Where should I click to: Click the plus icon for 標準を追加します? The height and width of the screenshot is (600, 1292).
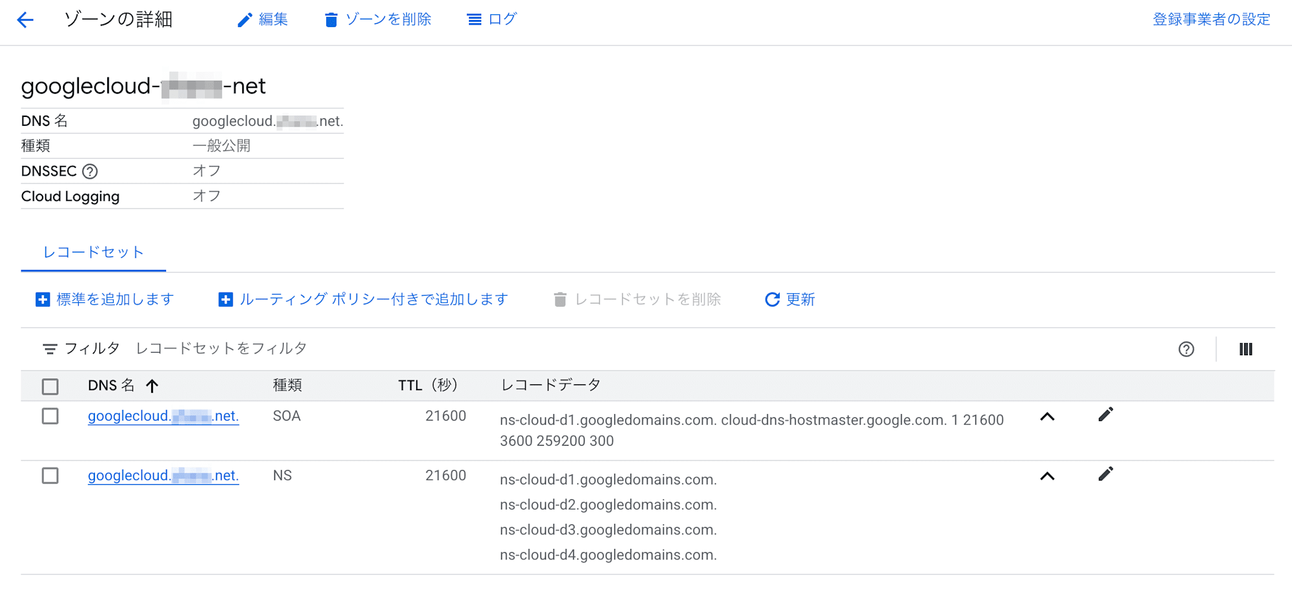[43, 300]
